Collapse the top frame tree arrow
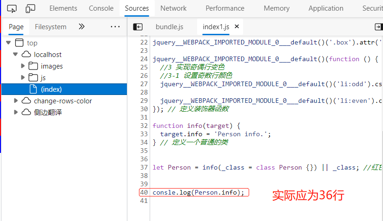The width and height of the screenshot is (383, 221). click(8, 43)
